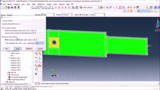
Task: Open the Module dropdown showing Mesh
Action: click(48, 15)
